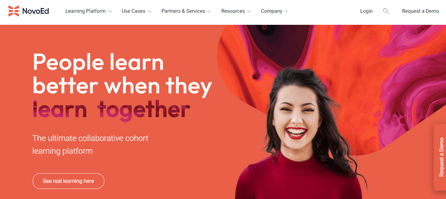The height and width of the screenshot is (199, 446).
Task: Click the Company chevron arrow
Action: point(286,11)
